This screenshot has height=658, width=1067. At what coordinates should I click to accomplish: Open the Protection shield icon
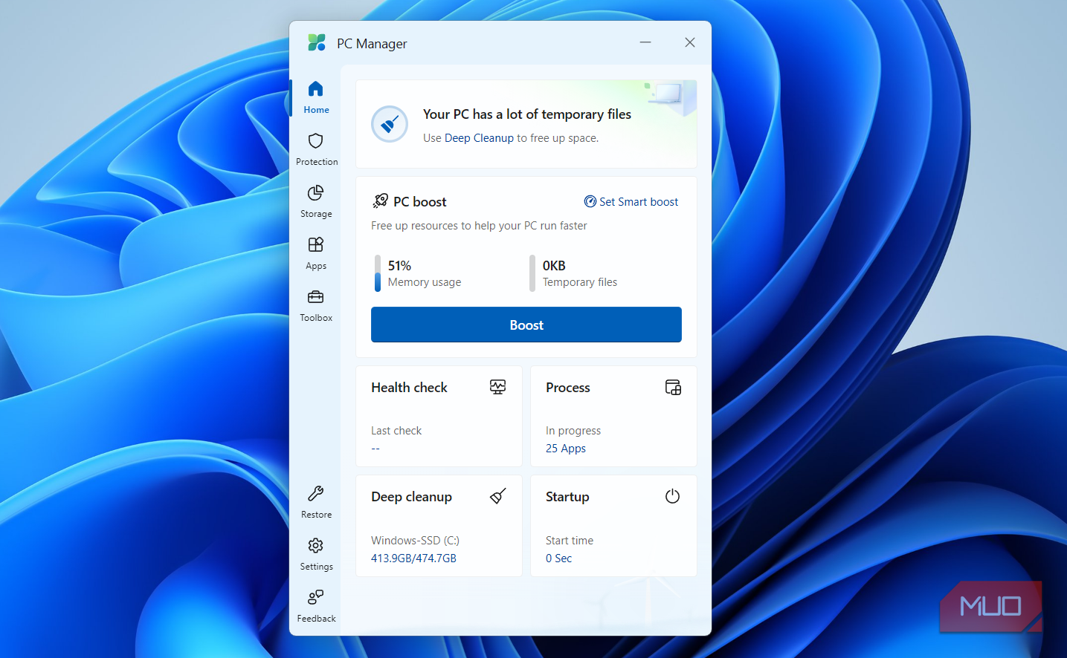point(315,141)
